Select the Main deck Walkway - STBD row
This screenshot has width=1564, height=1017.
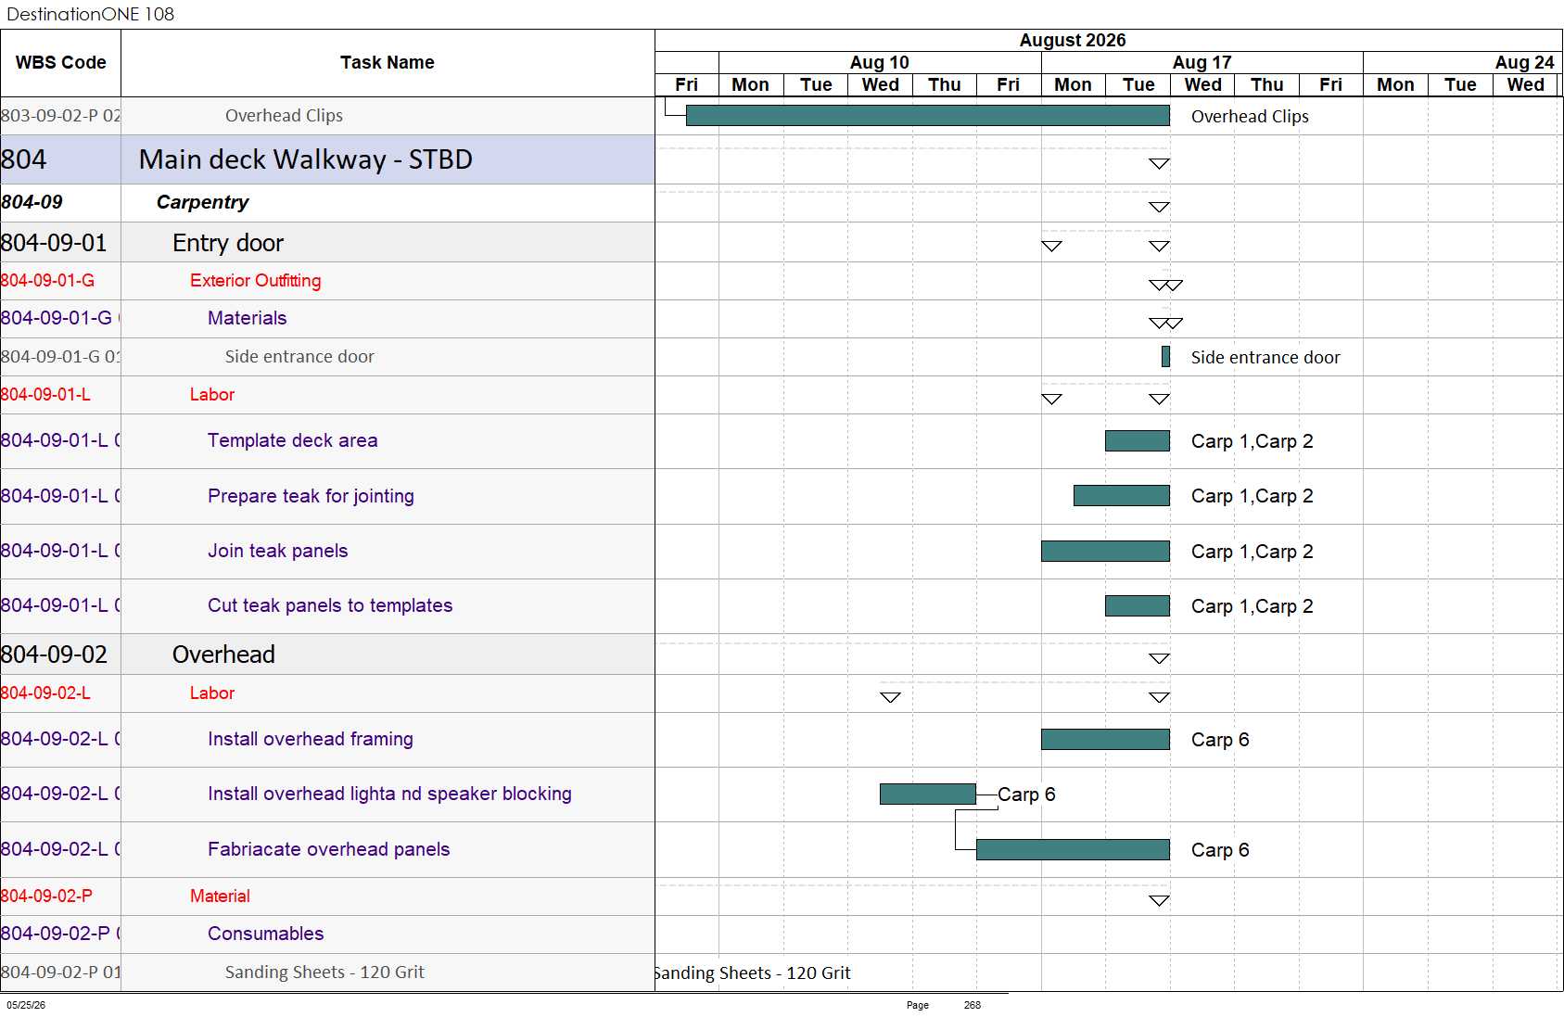point(327,159)
